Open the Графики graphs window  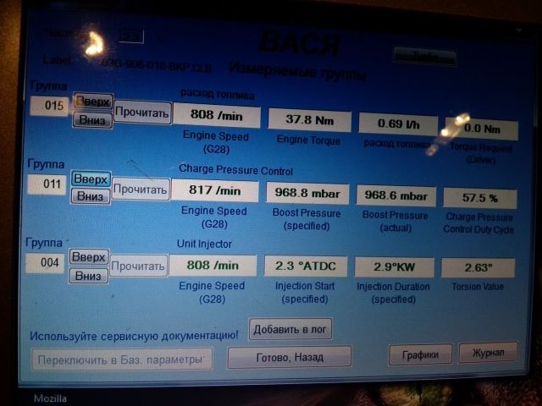click(420, 354)
